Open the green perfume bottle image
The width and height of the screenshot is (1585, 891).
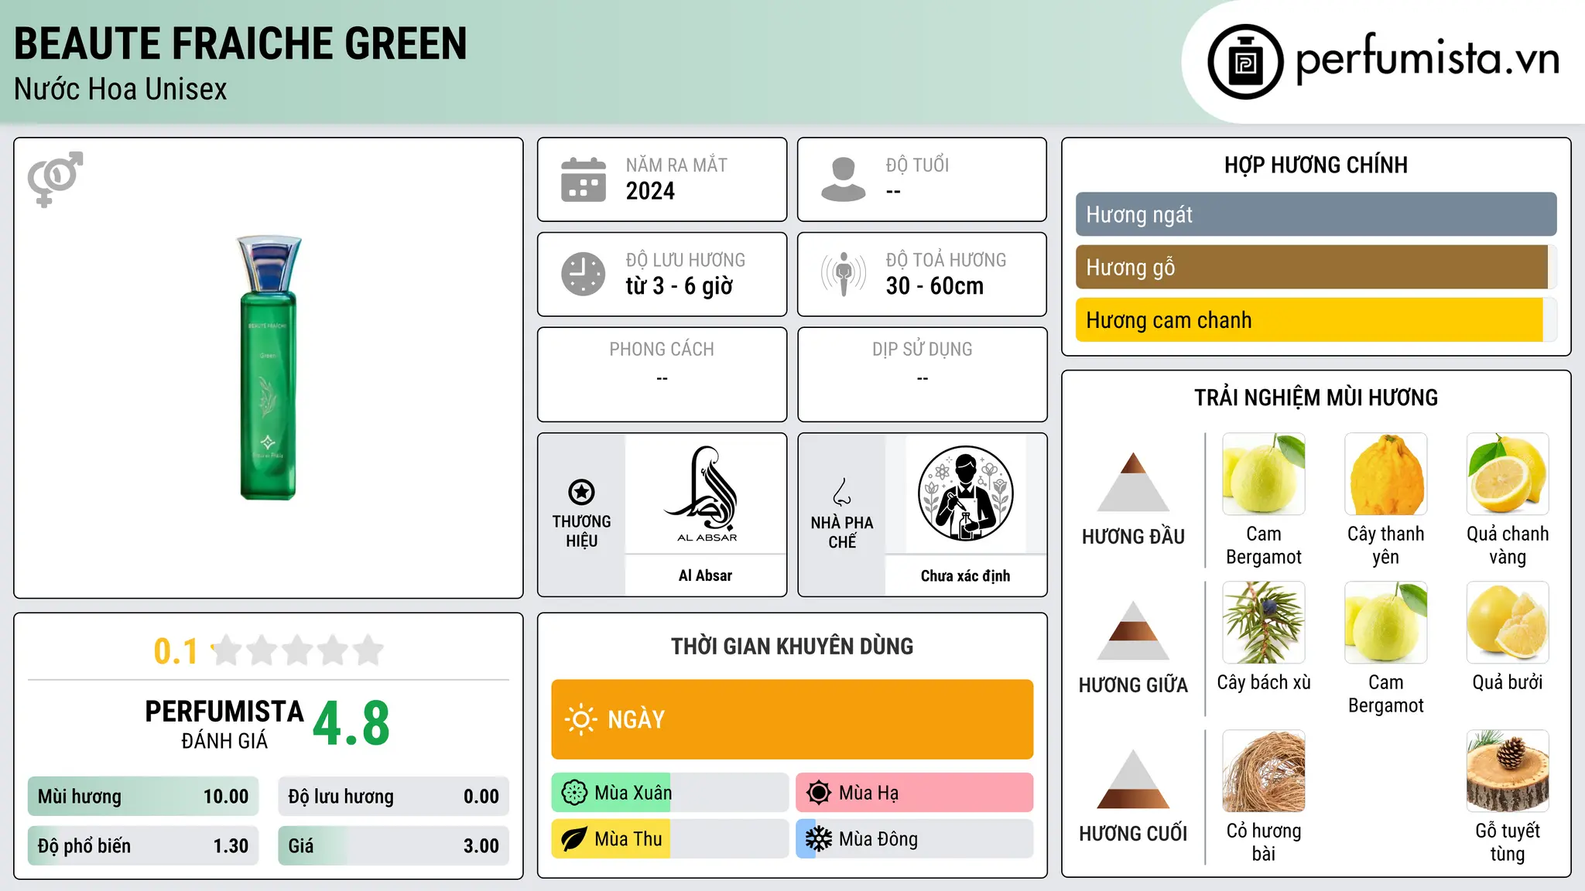268,368
